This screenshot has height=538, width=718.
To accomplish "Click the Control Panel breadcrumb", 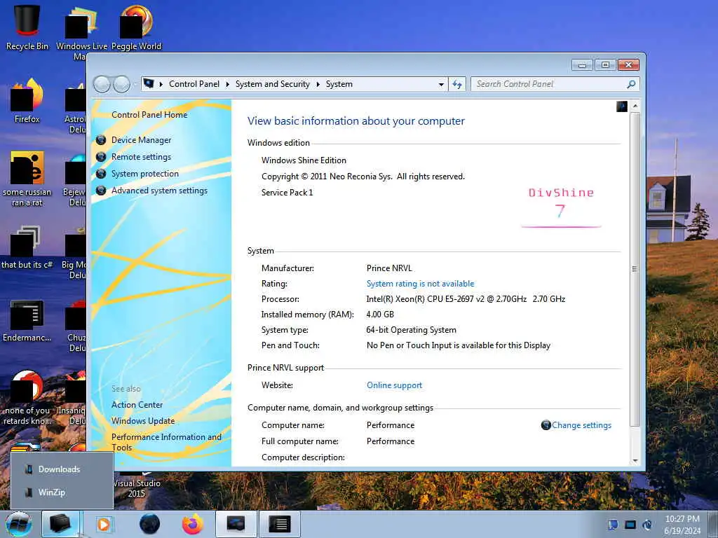I will (x=194, y=84).
